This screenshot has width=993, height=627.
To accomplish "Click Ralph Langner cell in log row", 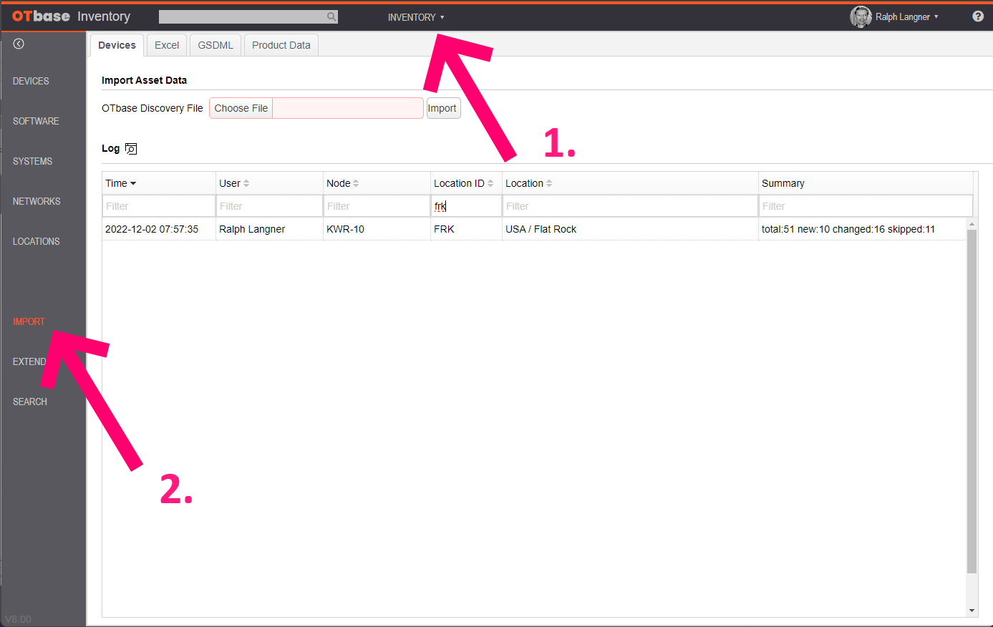I will 252,229.
